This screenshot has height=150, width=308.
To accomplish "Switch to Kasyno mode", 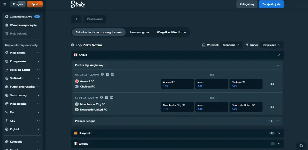I will [18, 4].
